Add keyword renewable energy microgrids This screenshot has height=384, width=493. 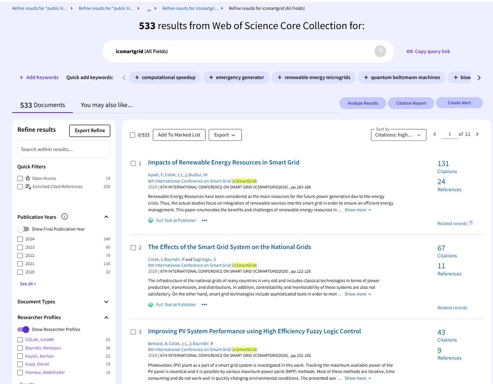[x=314, y=77]
